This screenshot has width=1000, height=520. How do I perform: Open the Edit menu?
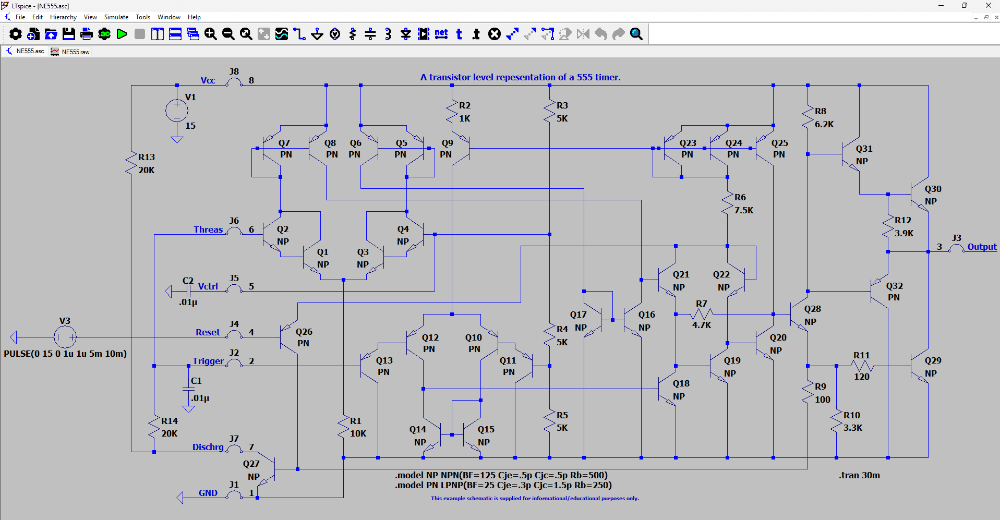pos(38,17)
